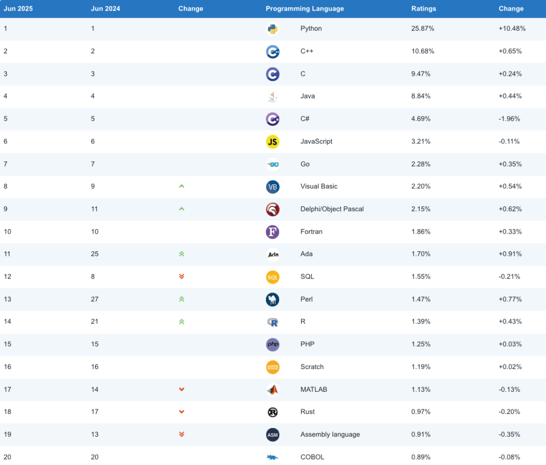
Task: Click the Rust gear logo
Action: tap(272, 412)
